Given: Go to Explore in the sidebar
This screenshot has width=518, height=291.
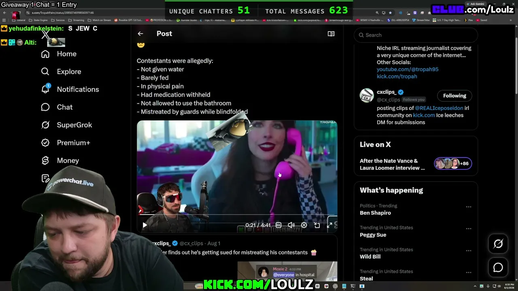Looking at the screenshot, I should tap(61, 72).
